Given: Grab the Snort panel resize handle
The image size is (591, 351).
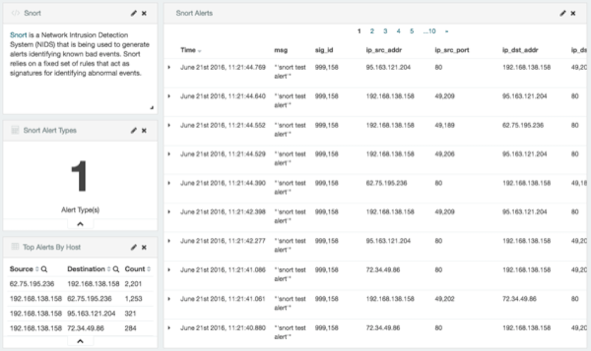Looking at the screenshot, I should pos(151,107).
